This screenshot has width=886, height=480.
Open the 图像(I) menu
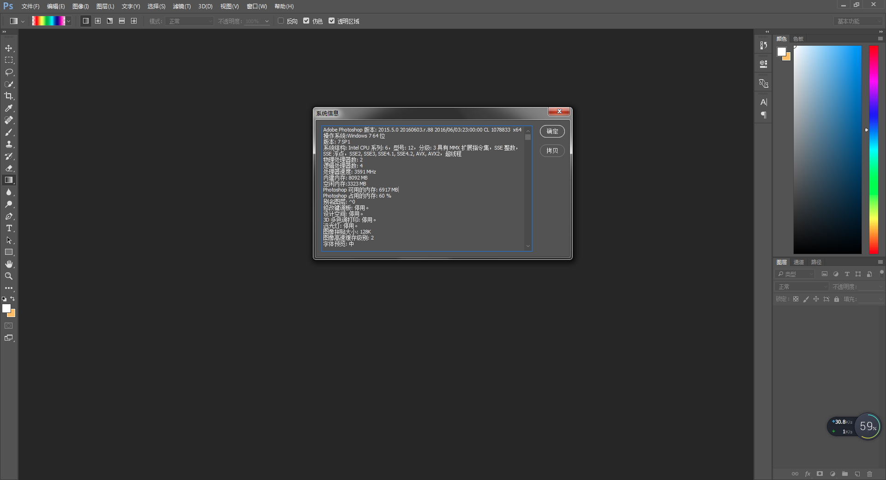coord(80,6)
